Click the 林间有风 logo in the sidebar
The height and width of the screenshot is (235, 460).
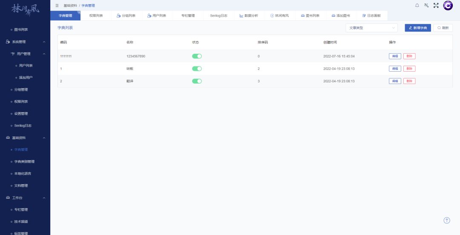tap(25, 8)
